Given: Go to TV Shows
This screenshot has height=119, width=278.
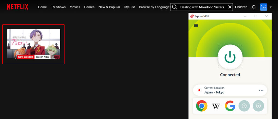Looking at the screenshot, I should click(x=58, y=7).
